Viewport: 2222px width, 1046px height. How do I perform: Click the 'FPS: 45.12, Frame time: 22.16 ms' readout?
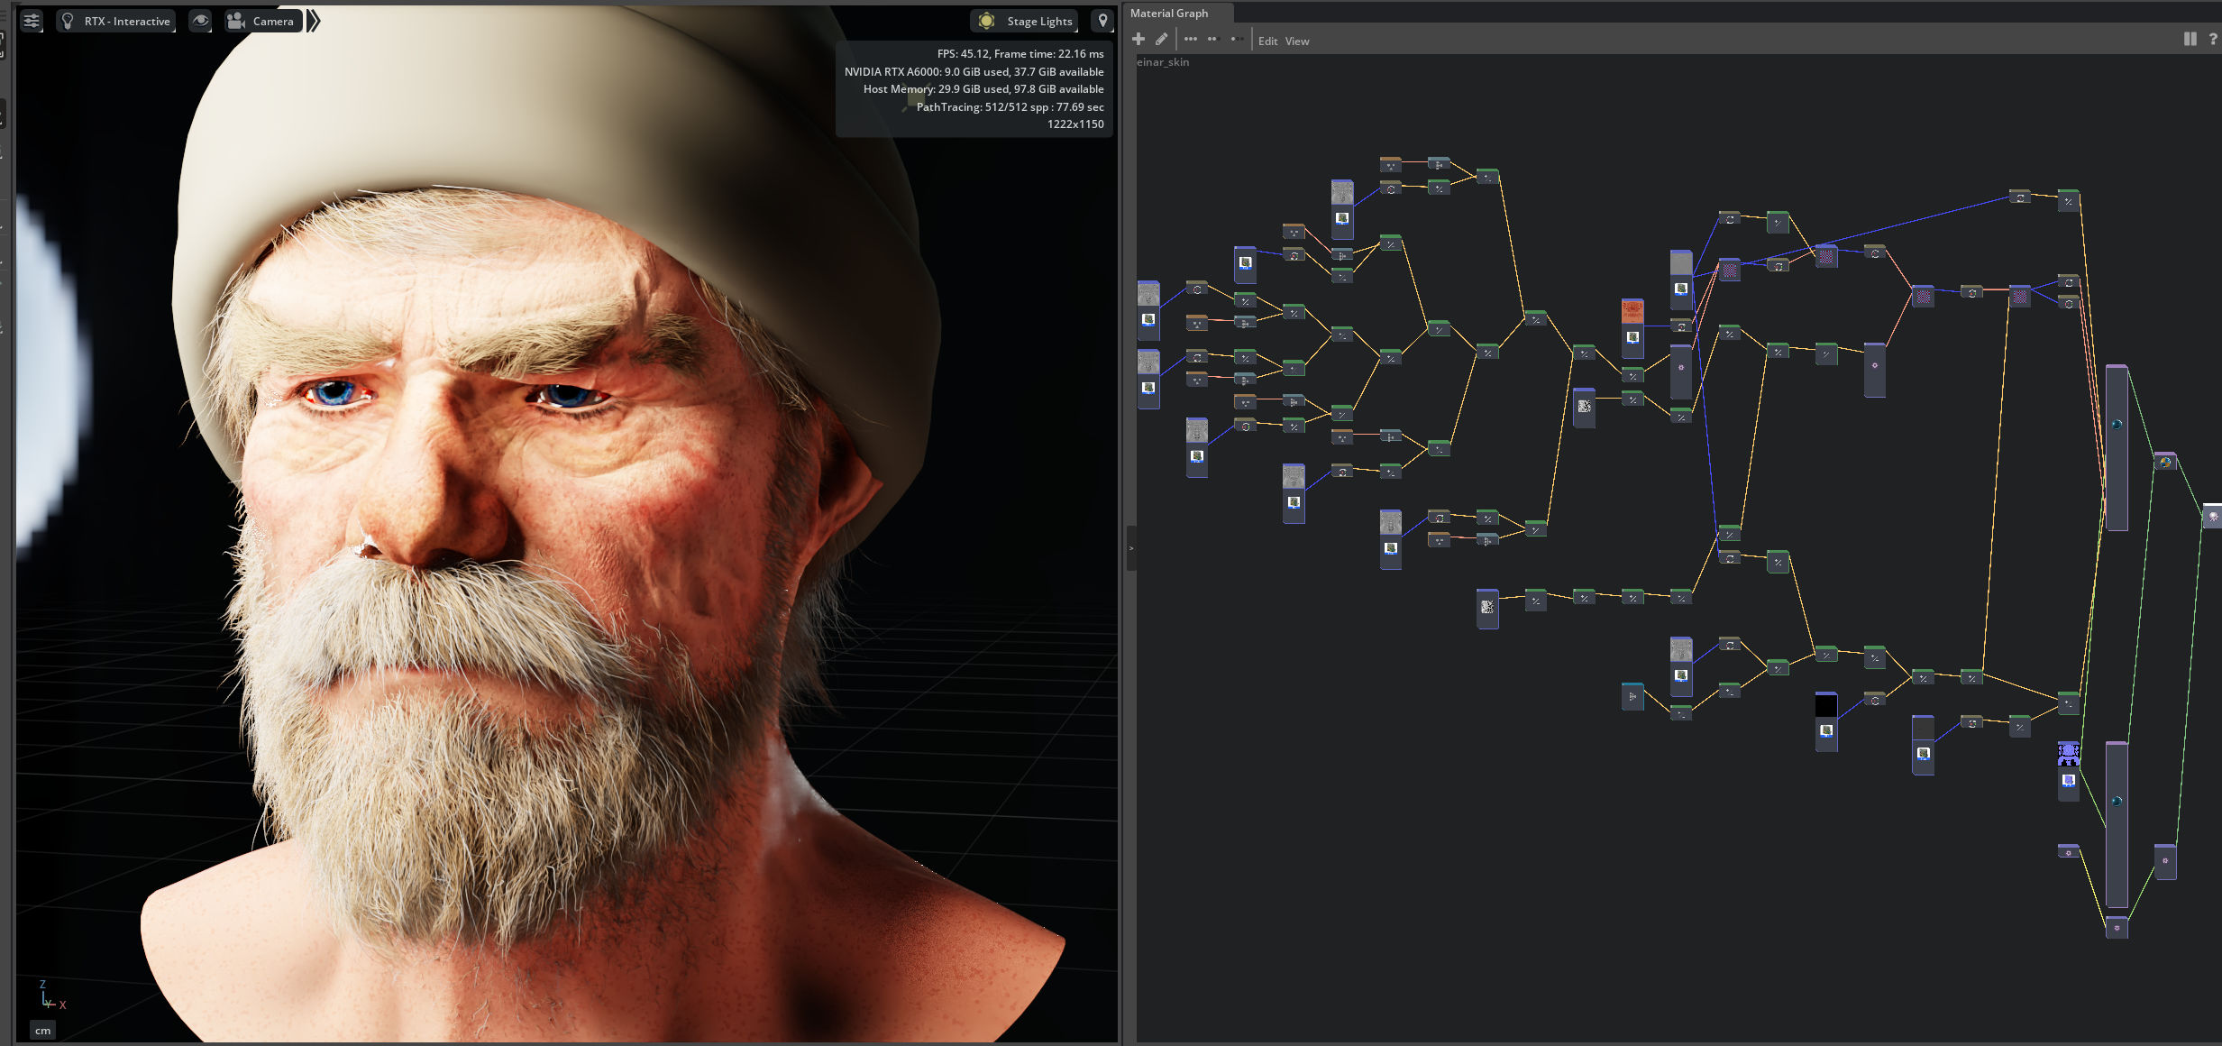1020,54
